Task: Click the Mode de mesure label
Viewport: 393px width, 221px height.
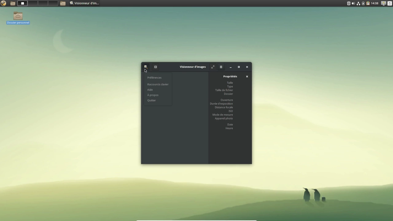Action: 223,115
